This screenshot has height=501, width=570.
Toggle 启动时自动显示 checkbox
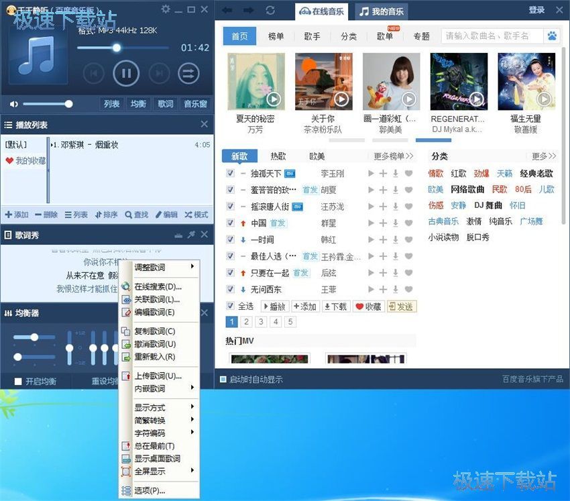click(223, 379)
